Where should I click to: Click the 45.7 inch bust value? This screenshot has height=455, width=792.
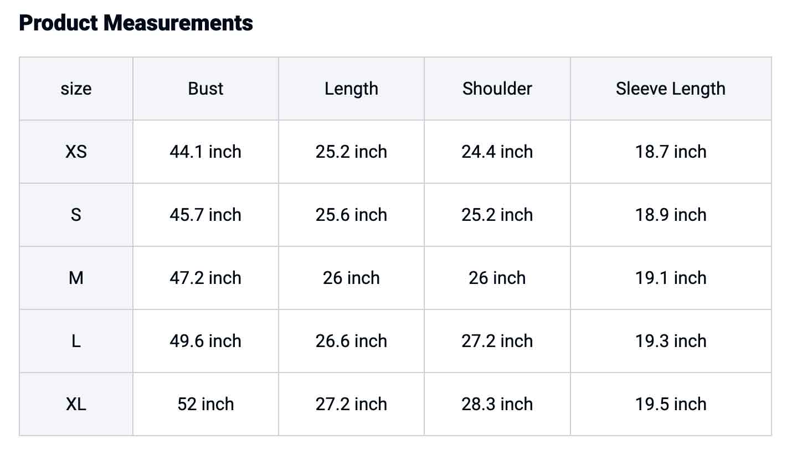tap(205, 215)
